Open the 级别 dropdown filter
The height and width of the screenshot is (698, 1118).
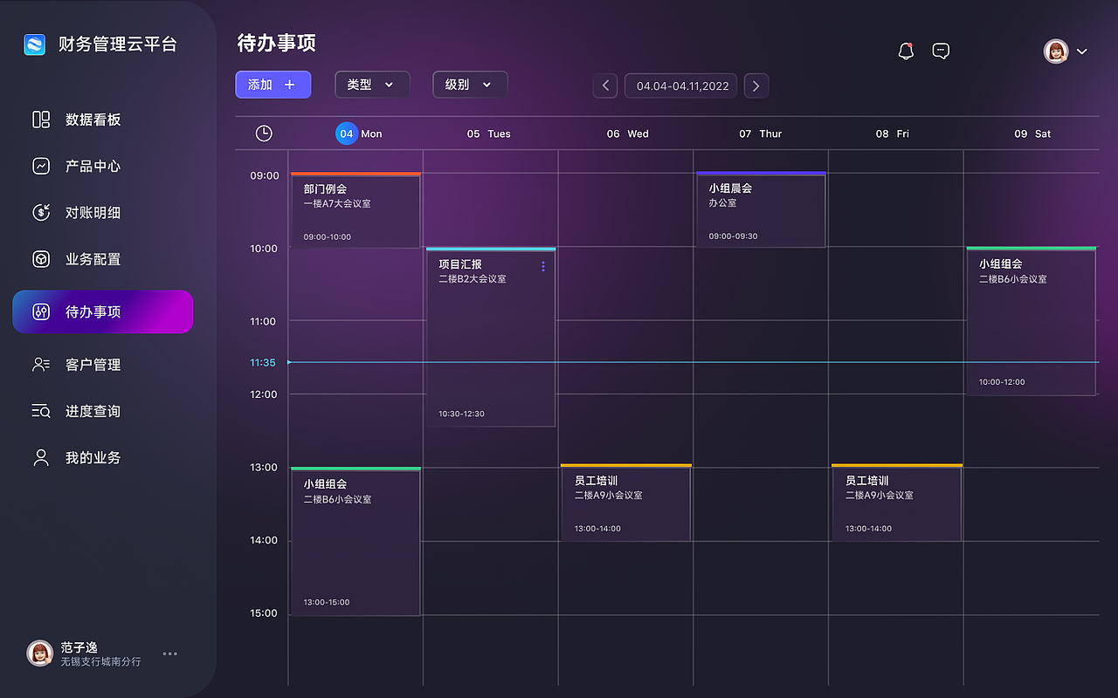470,85
